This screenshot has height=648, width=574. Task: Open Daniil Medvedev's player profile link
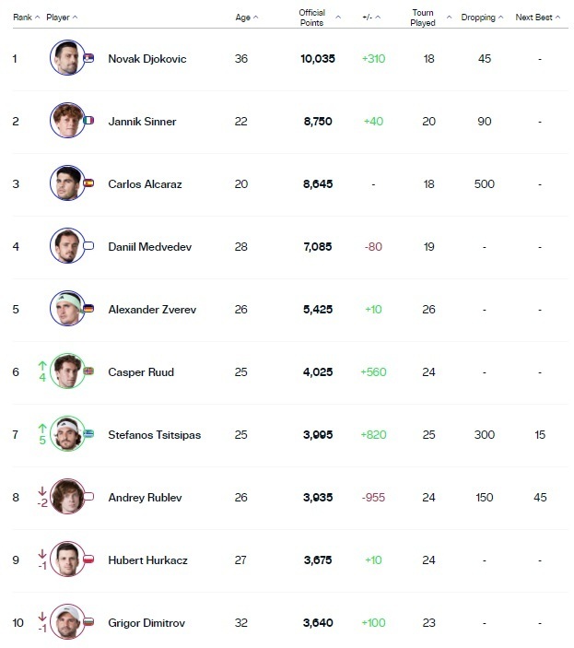(145, 246)
